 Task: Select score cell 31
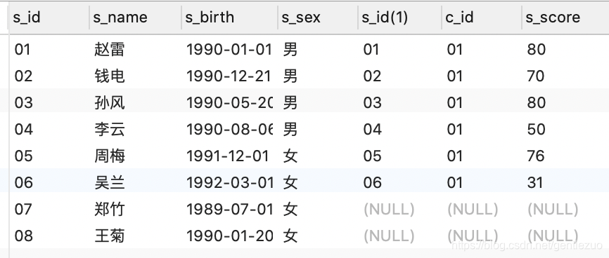[535, 182]
